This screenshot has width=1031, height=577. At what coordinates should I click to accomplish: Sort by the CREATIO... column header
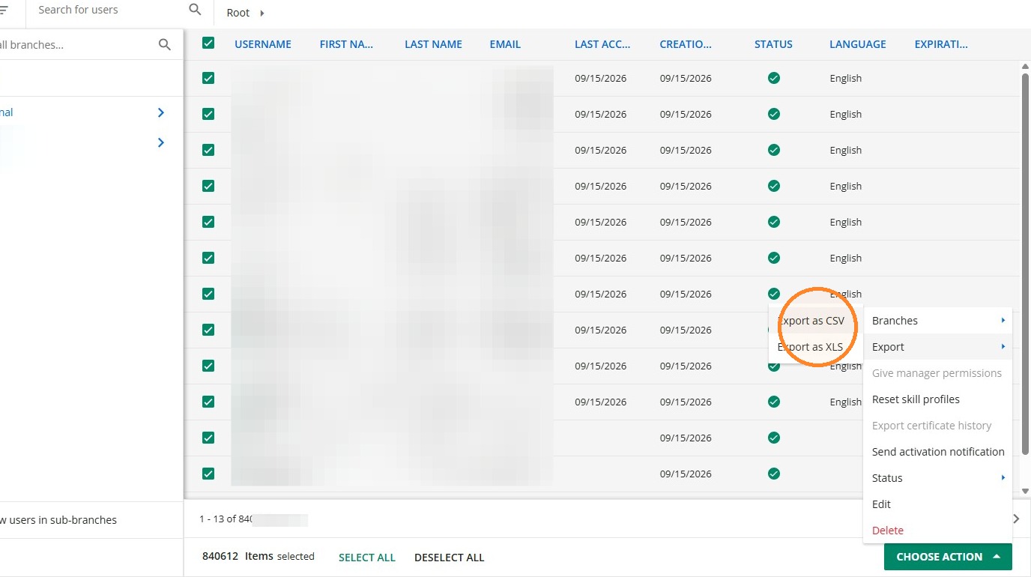click(x=686, y=44)
